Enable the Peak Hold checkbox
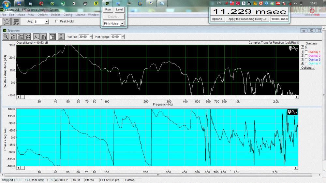 pyautogui.click(x=56, y=21)
